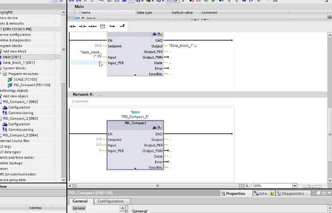Click the Address column header
This screenshot has height=213, width=332.
coord(36,208)
